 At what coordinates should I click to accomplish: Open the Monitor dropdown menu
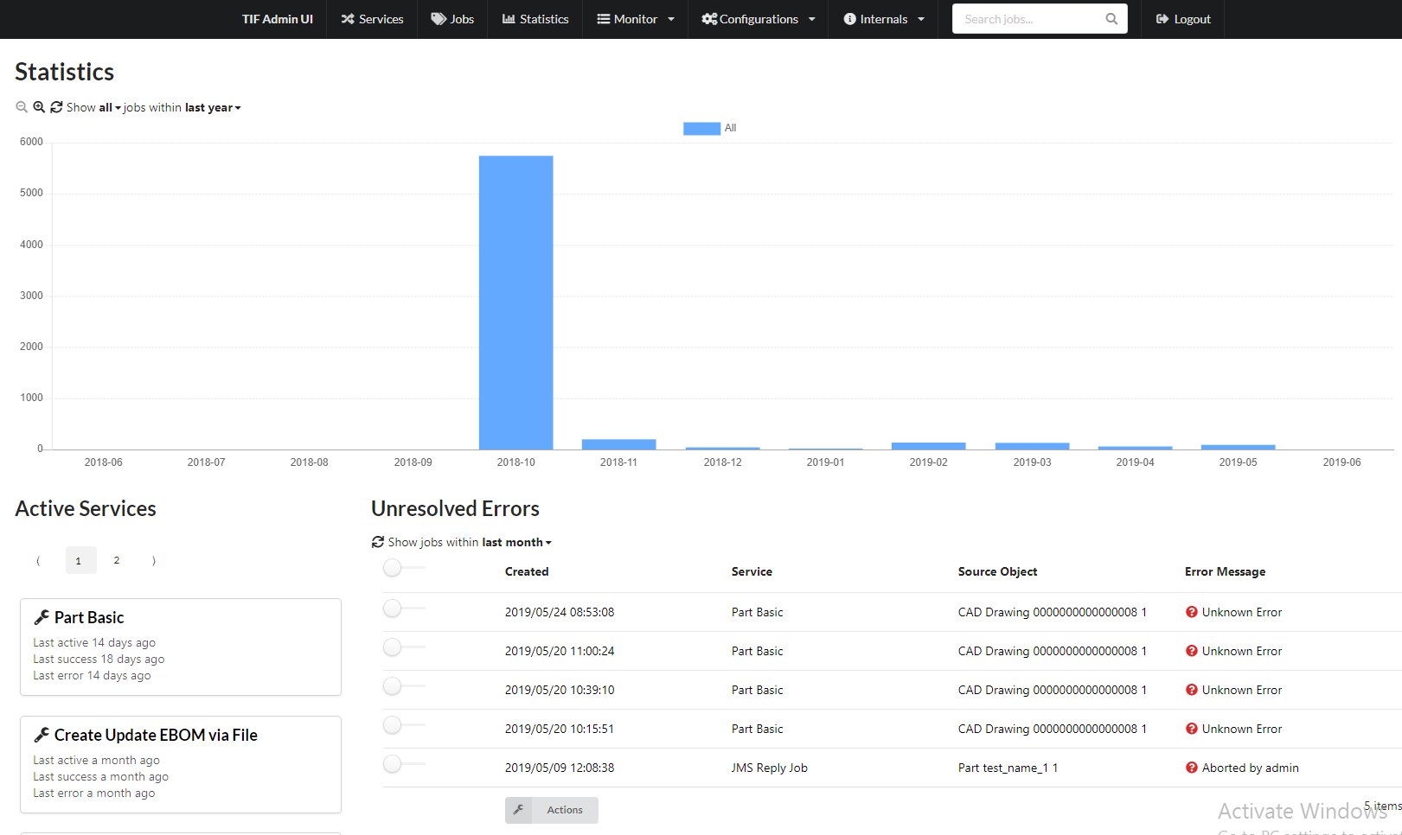[x=636, y=19]
